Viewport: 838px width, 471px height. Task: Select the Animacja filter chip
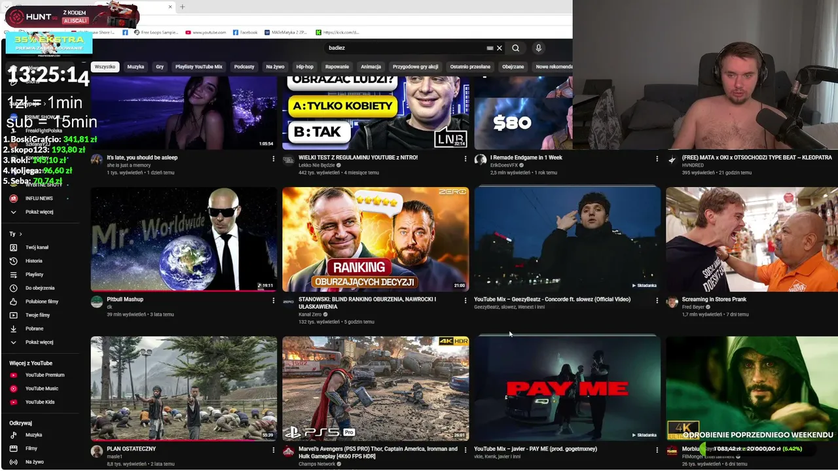coord(371,67)
